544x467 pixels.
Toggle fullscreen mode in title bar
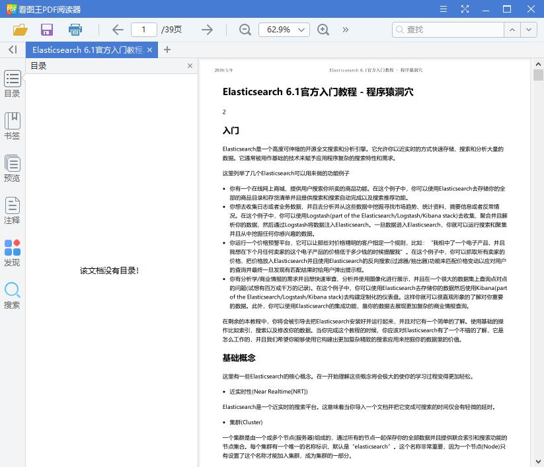click(465, 9)
